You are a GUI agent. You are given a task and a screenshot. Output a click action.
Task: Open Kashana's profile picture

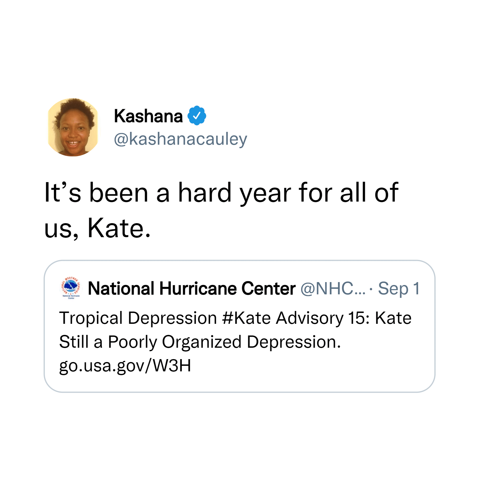[x=73, y=127]
